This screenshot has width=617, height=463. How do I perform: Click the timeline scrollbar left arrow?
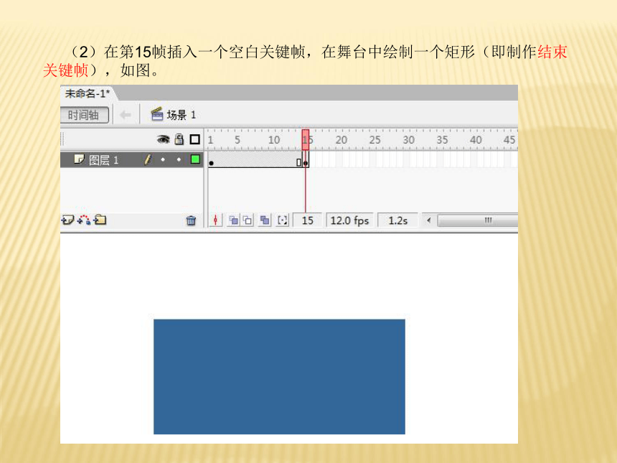[x=428, y=220]
